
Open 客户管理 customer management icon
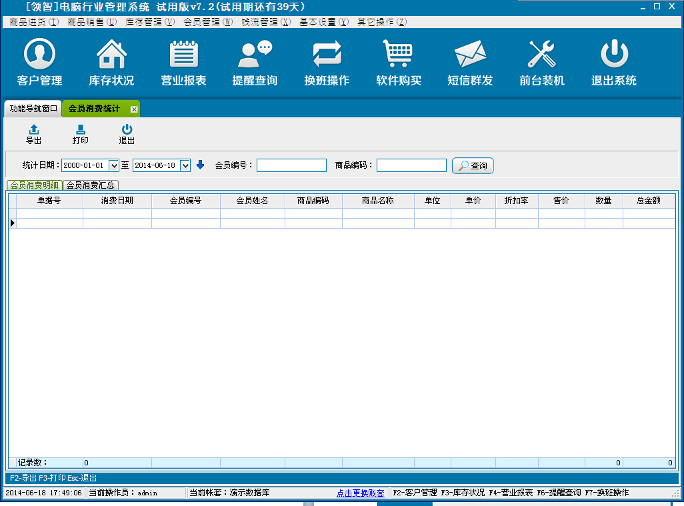[x=39, y=55]
